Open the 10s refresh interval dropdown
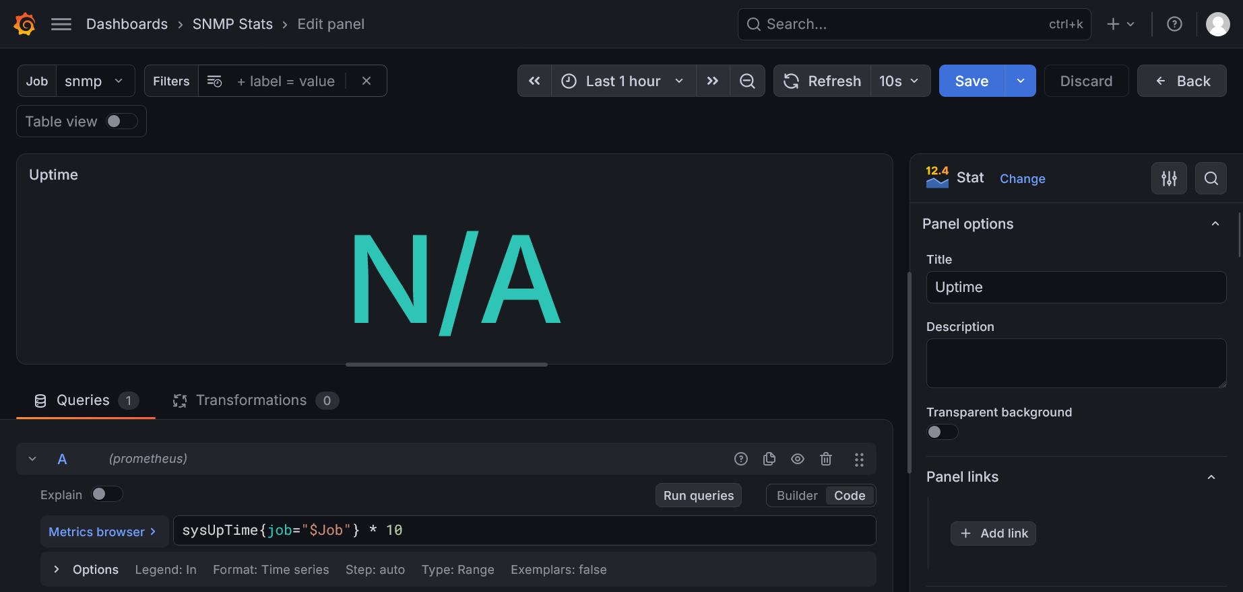The image size is (1243, 592). [x=900, y=81]
